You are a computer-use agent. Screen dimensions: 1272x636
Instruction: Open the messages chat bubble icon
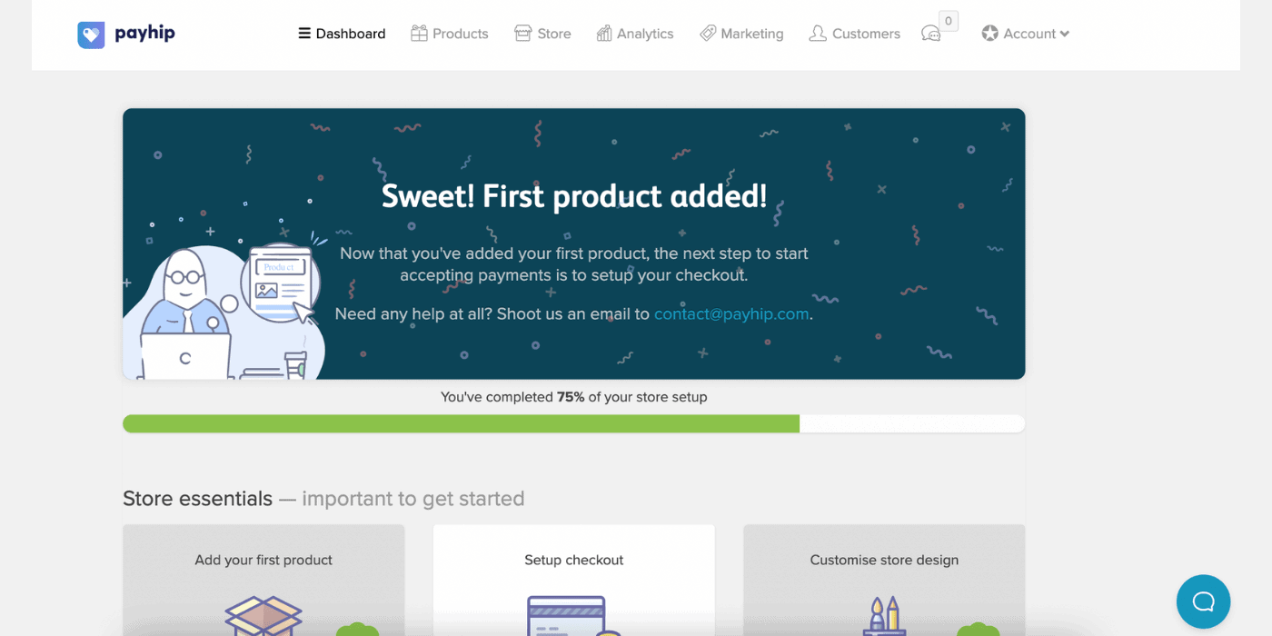pos(931,34)
